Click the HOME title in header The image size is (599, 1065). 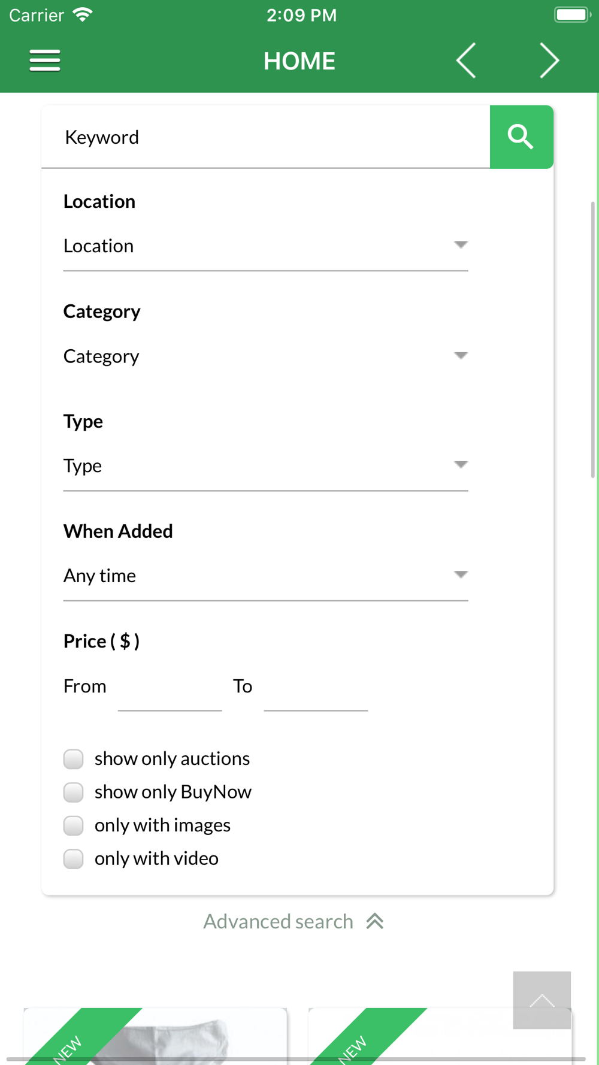coord(299,61)
